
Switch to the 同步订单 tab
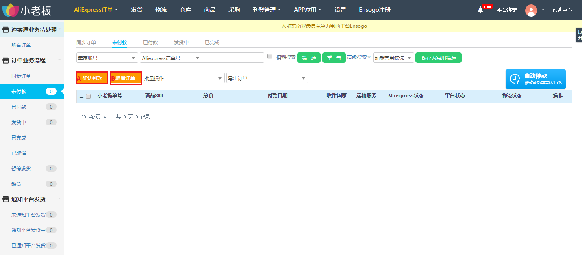86,43
